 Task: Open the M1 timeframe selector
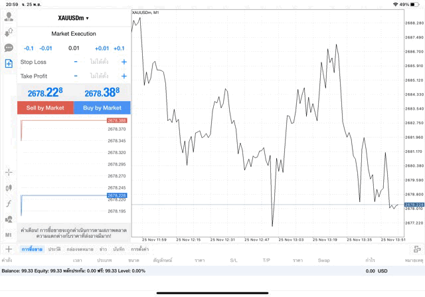tap(9, 235)
